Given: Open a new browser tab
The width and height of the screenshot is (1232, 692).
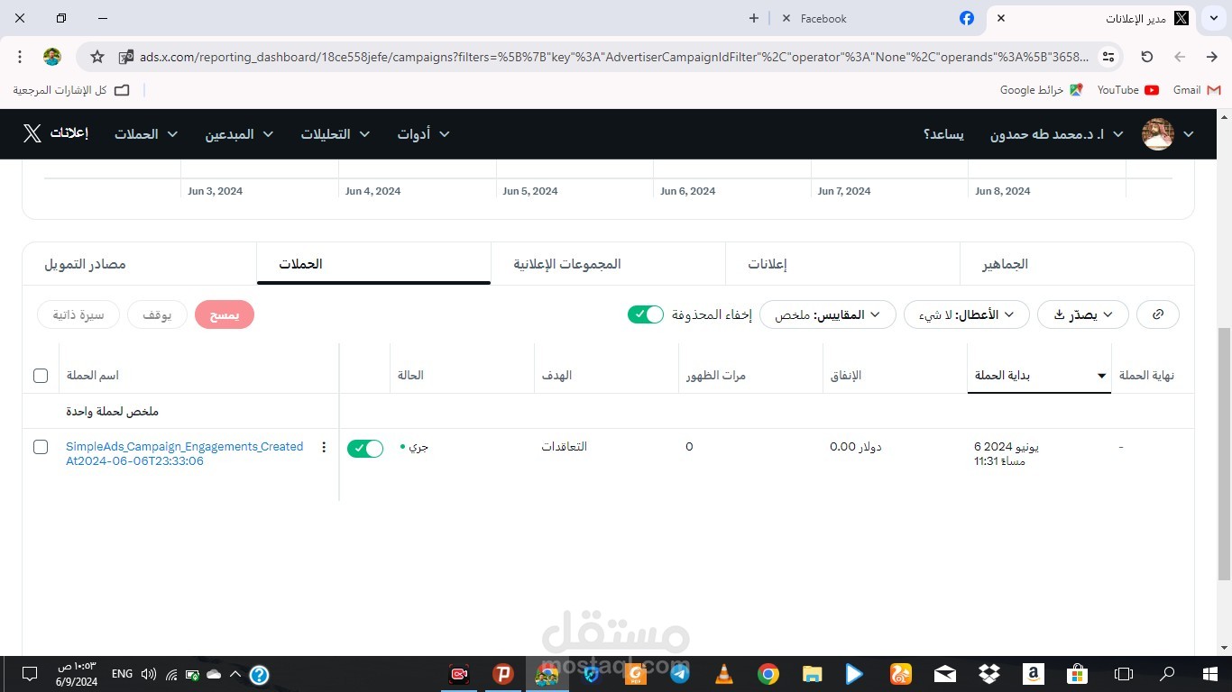Looking at the screenshot, I should [754, 18].
